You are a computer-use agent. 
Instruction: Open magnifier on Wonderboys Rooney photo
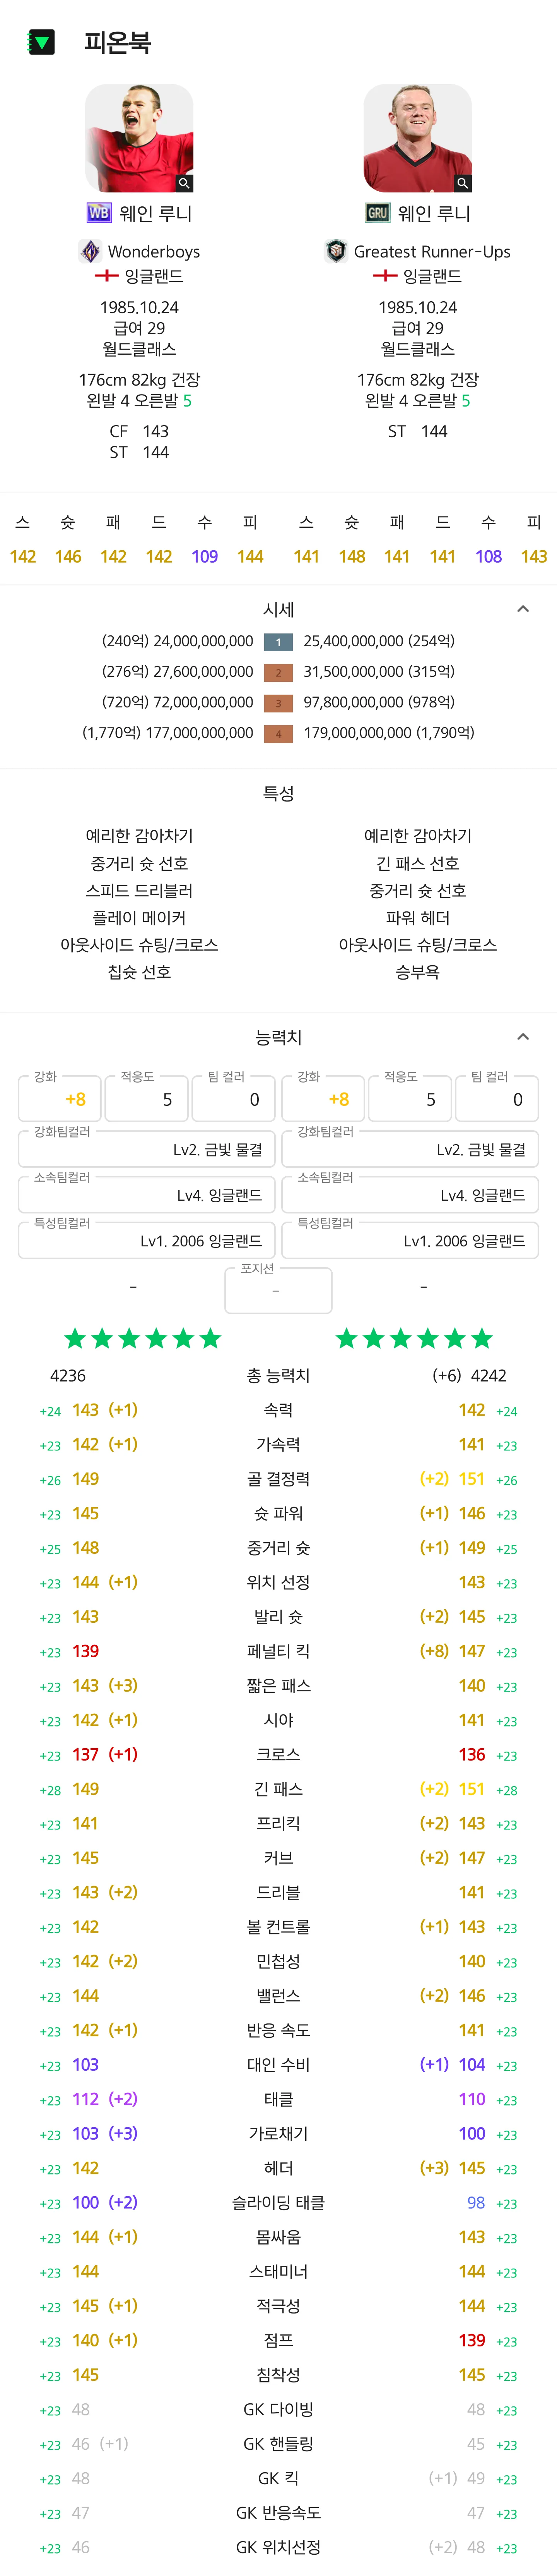[x=185, y=183]
